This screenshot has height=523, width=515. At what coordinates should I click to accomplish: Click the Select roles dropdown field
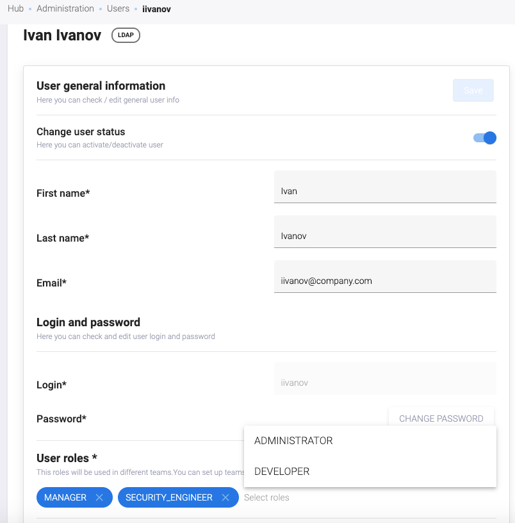(x=266, y=497)
